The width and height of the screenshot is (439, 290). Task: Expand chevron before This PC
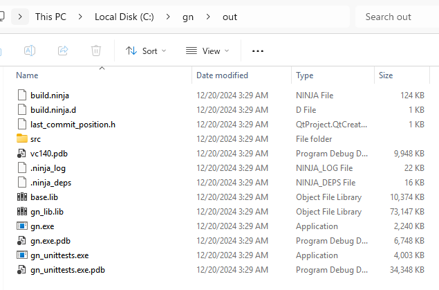point(20,17)
